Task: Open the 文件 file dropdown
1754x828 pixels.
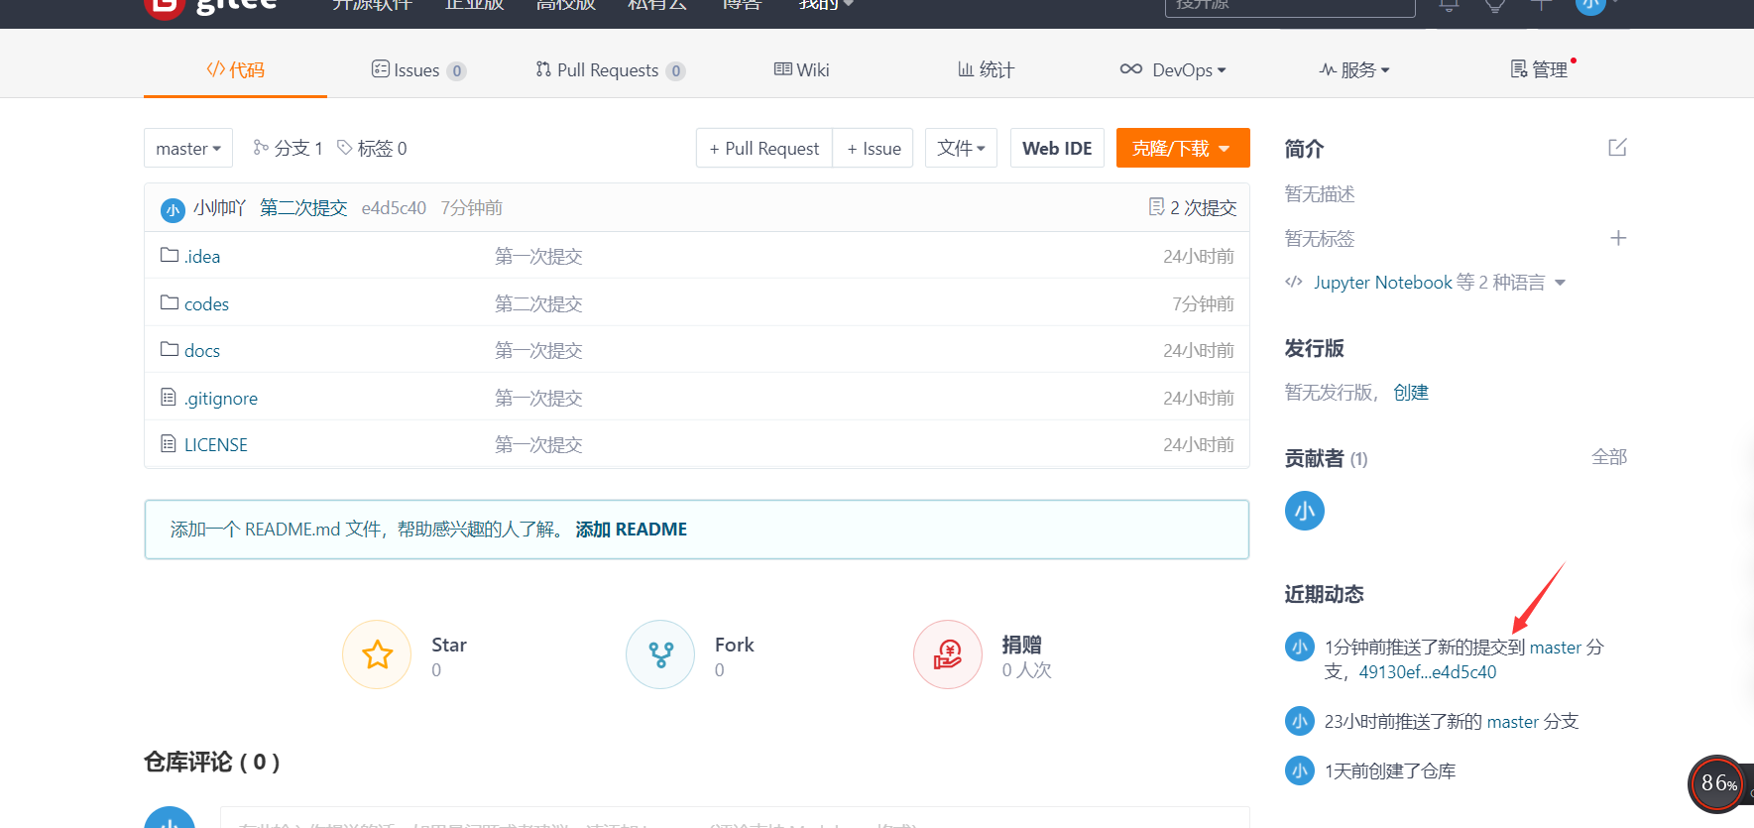Action: (x=961, y=148)
